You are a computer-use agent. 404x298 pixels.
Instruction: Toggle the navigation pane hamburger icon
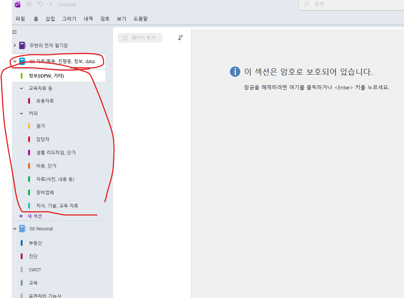click(x=14, y=32)
